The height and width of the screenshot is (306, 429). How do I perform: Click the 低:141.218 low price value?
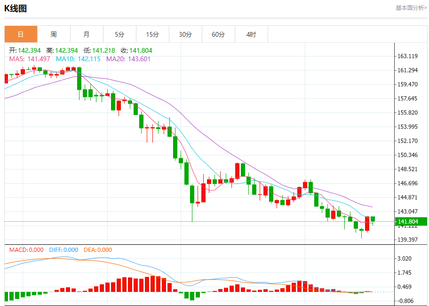(x=99, y=50)
